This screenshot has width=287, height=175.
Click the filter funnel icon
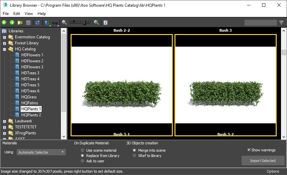[x=281, y=23]
